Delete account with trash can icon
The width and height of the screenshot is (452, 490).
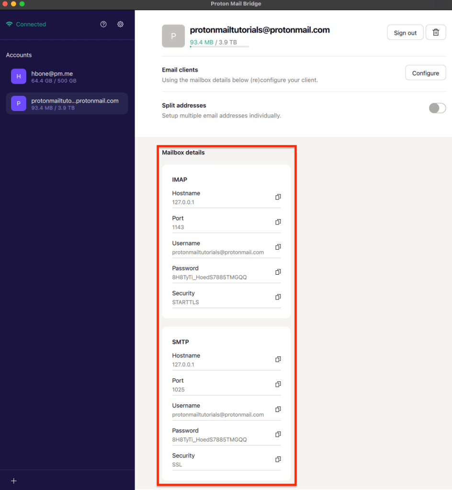click(x=436, y=32)
